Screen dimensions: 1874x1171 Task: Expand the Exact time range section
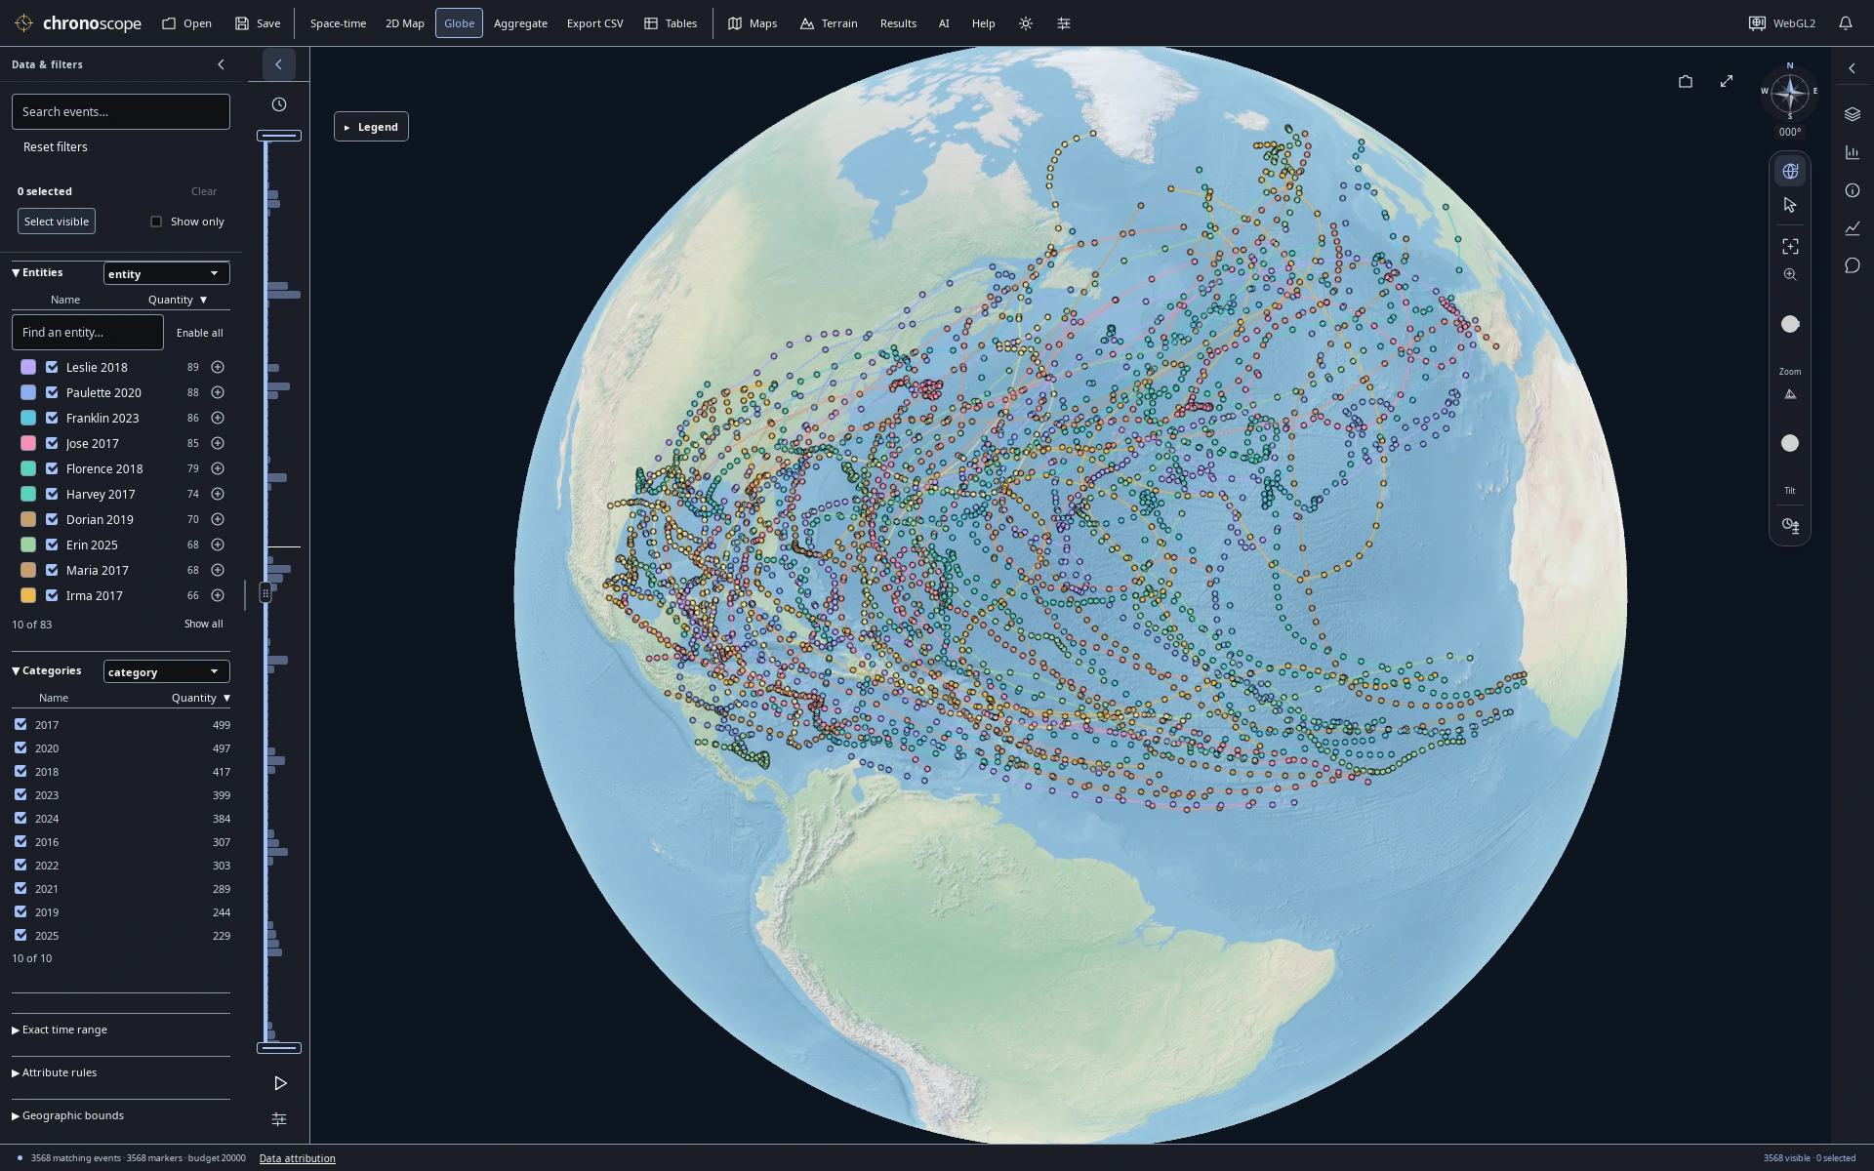(60, 1030)
